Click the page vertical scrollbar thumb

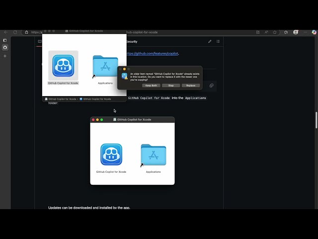316,120
